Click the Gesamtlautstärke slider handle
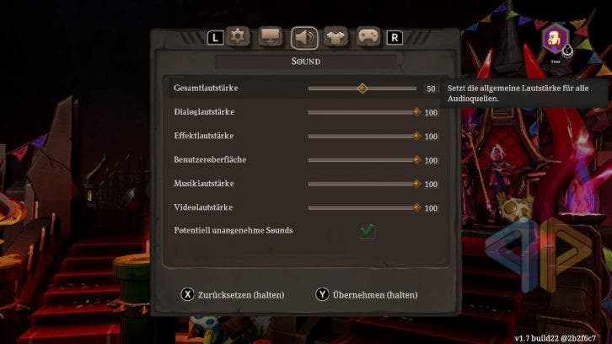The width and height of the screenshot is (612, 344). [x=362, y=89]
